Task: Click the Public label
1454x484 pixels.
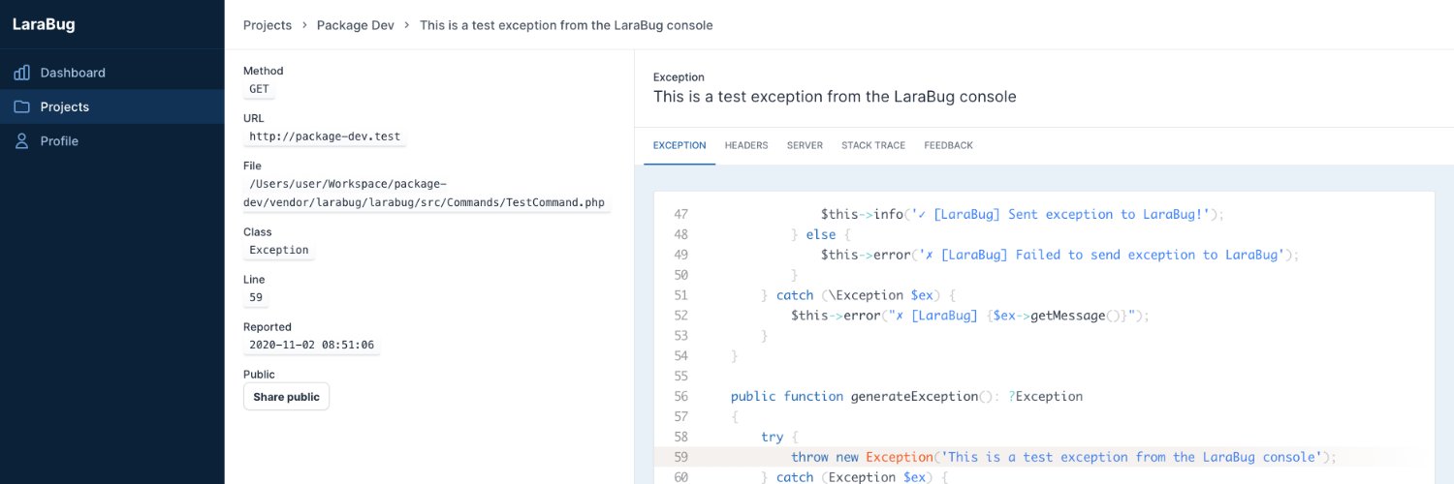Action: point(259,375)
